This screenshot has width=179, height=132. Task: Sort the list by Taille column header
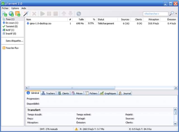click(x=80, y=20)
